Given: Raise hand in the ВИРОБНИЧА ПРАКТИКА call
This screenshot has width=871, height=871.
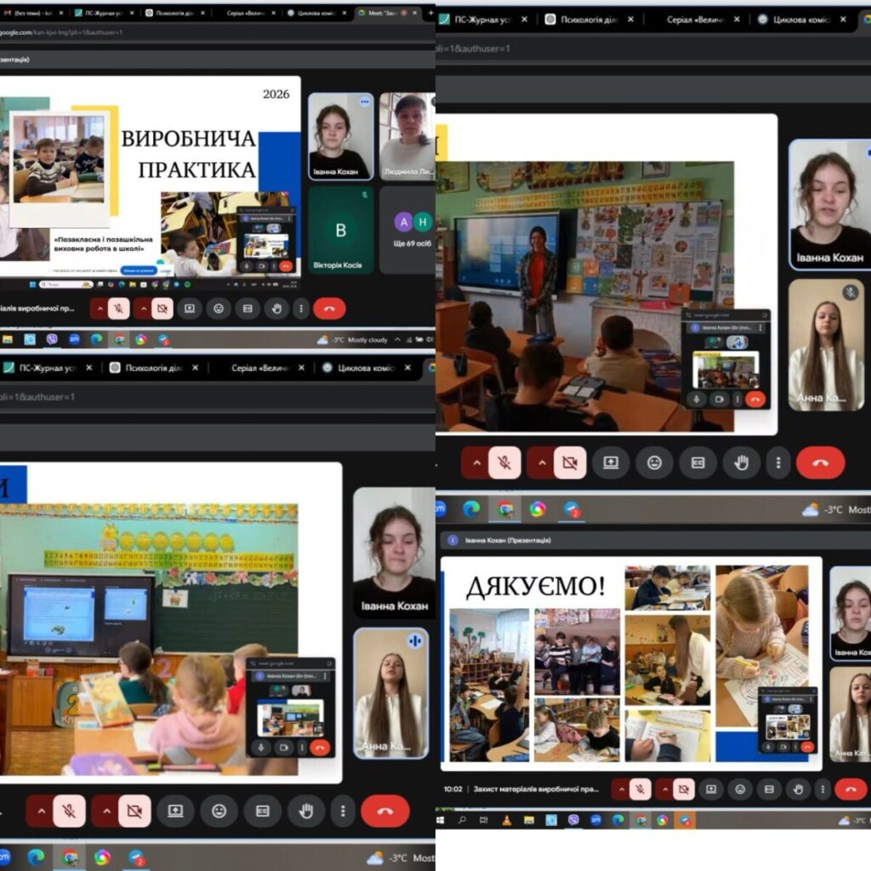Looking at the screenshot, I should (x=276, y=308).
